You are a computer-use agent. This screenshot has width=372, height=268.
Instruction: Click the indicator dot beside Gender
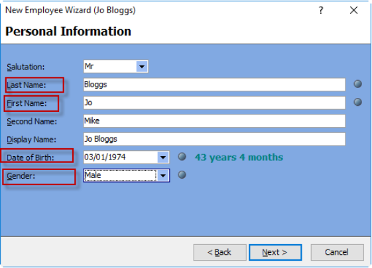[x=182, y=175]
